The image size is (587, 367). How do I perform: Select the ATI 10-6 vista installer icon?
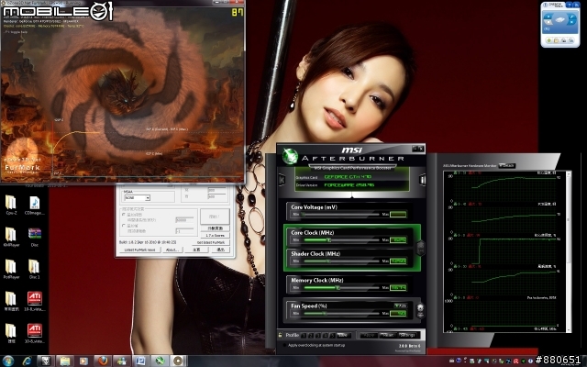tap(35, 333)
